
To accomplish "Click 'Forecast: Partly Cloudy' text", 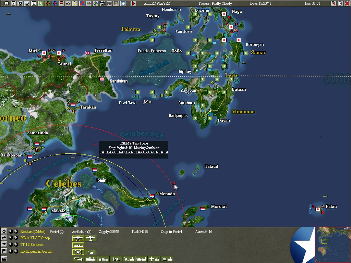I will pos(215,3).
